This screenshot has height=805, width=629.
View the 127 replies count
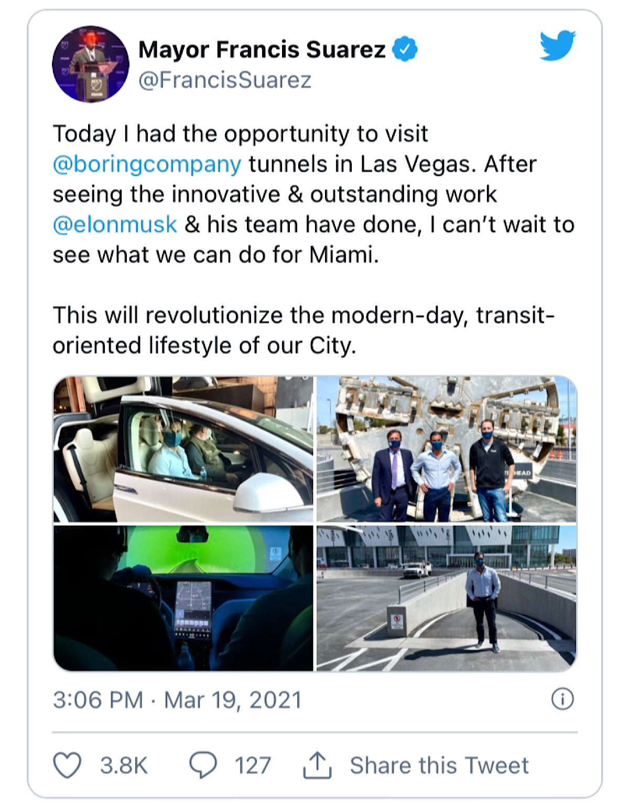[253, 766]
